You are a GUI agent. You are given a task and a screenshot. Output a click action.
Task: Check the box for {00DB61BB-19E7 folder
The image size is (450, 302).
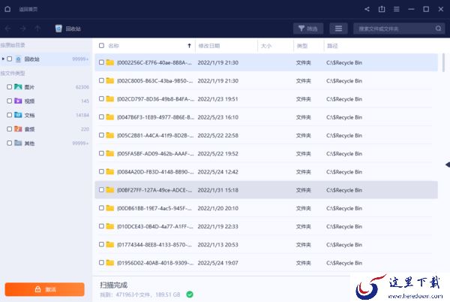pyautogui.click(x=101, y=208)
